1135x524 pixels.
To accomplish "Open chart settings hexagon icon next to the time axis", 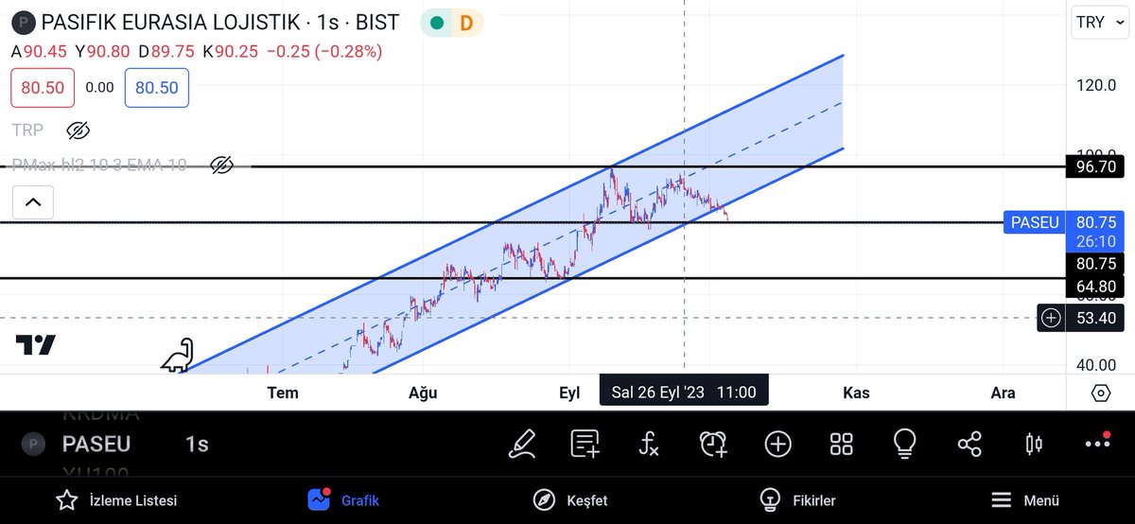I will (1100, 393).
